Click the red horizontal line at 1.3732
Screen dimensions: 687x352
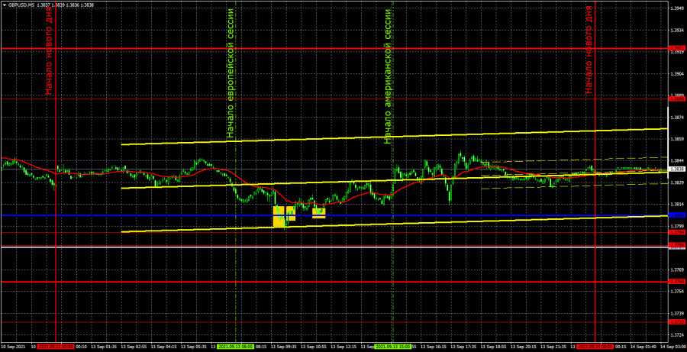point(305,321)
